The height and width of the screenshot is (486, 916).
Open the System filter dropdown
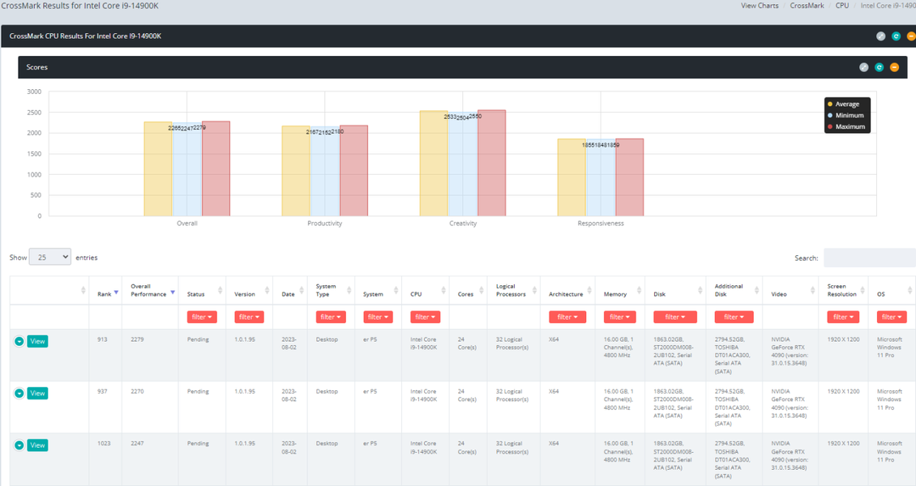(378, 317)
